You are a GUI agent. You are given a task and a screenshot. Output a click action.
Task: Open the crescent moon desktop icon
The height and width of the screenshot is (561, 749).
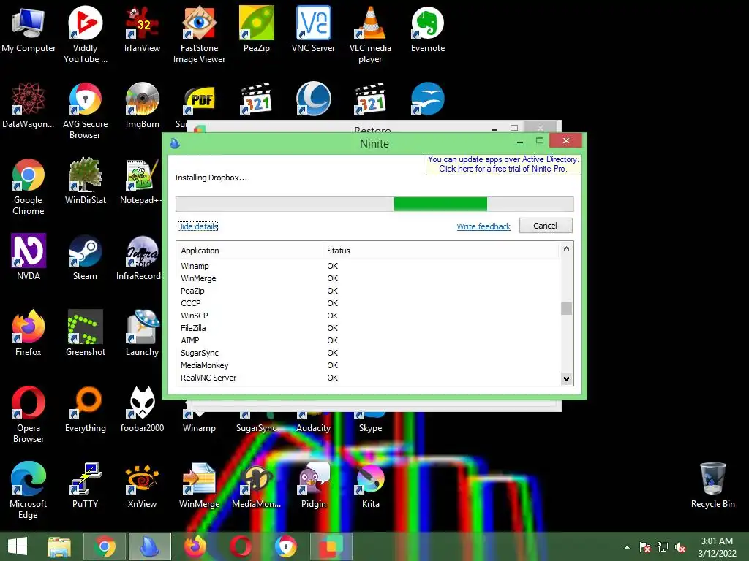(313, 99)
